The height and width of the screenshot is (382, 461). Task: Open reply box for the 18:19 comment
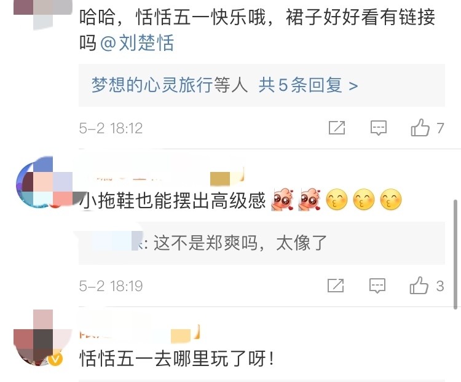[x=377, y=286]
